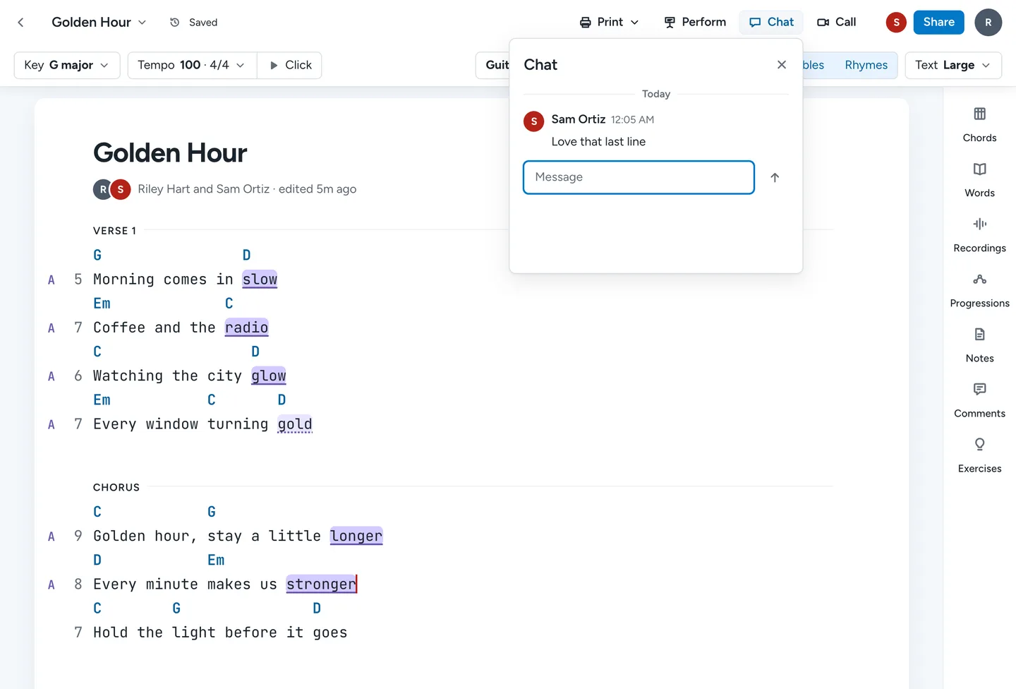Click the underlined word 'gold'
1016x689 pixels.
point(295,424)
